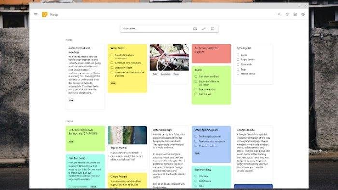Open the red 'Surprise party for Kristin' note
This screenshot has height=190, width=338.
211,54
